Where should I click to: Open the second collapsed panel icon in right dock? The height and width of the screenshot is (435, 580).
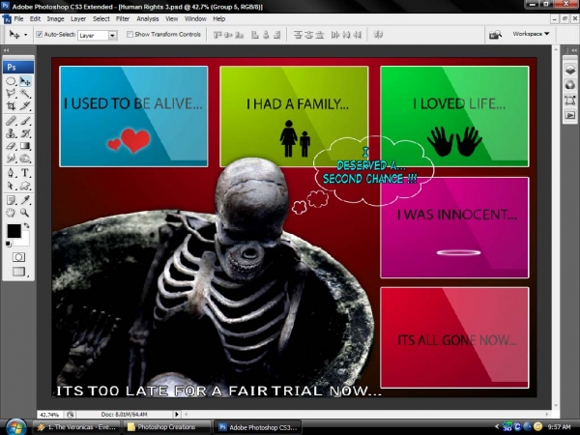pyautogui.click(x=570, y=84)
